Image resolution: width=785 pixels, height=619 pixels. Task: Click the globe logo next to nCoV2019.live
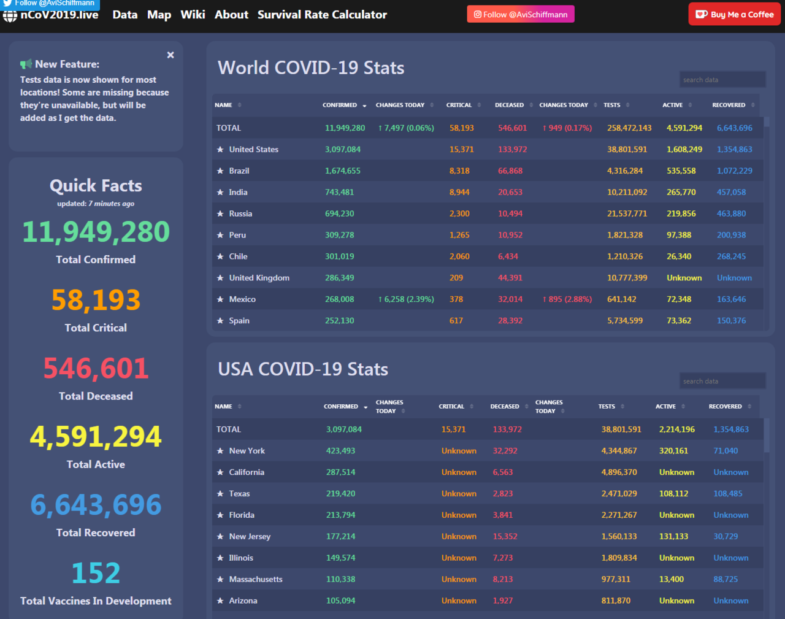pyautogui.click(x=10, y=16)
